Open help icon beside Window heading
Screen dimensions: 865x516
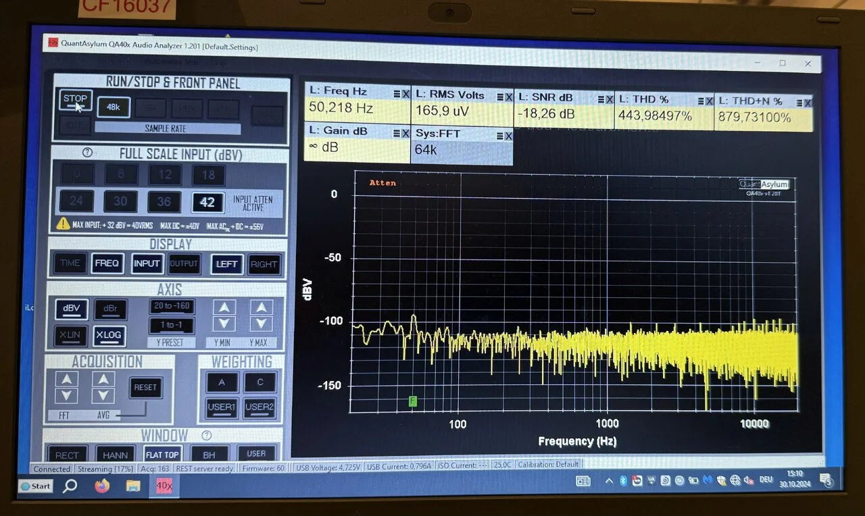point(207,436)
